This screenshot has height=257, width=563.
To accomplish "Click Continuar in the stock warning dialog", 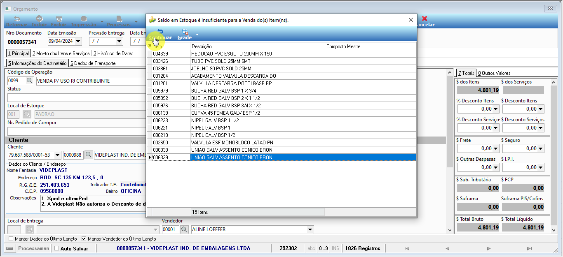I will tap(160, 34).
